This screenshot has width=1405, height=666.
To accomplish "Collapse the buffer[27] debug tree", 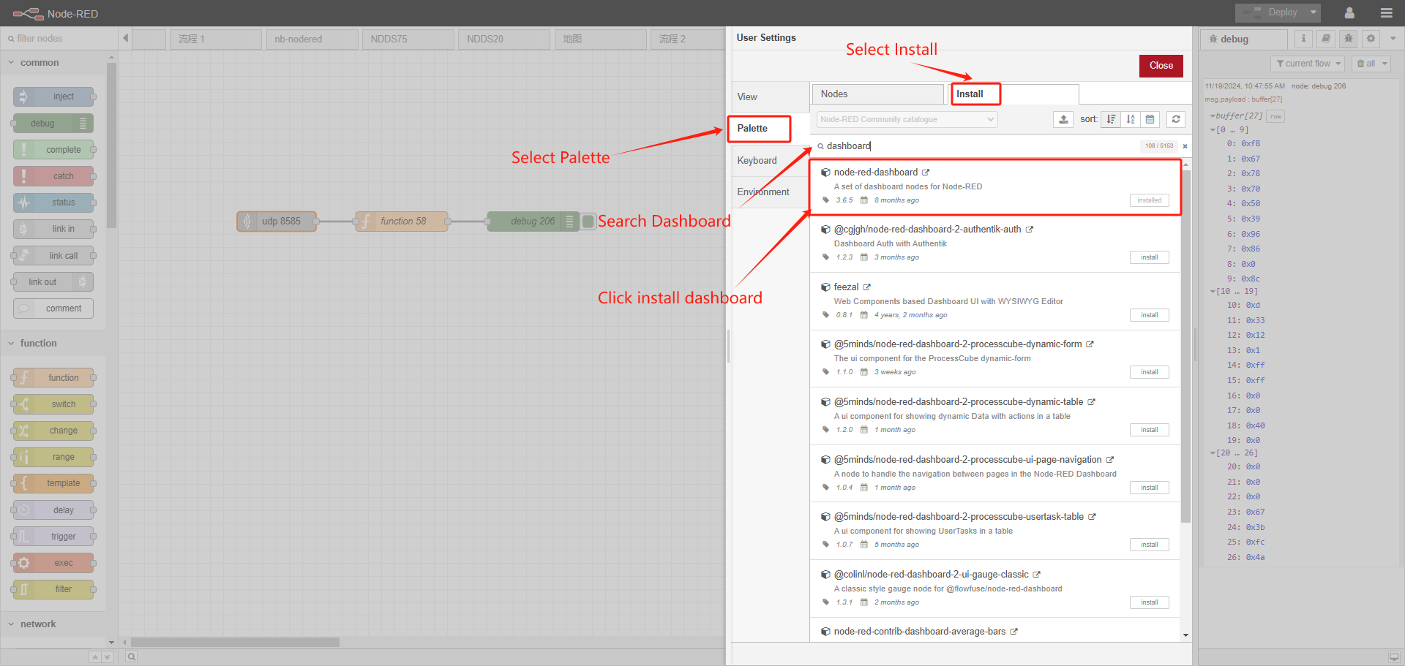I will pos(1213,116).
